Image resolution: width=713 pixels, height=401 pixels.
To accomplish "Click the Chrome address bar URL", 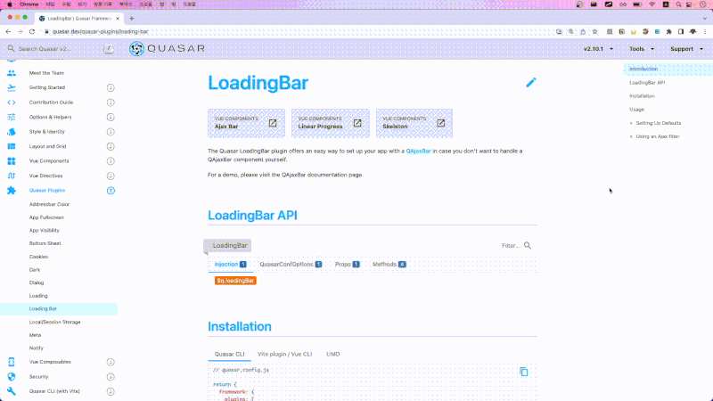I will coord(100,31).
